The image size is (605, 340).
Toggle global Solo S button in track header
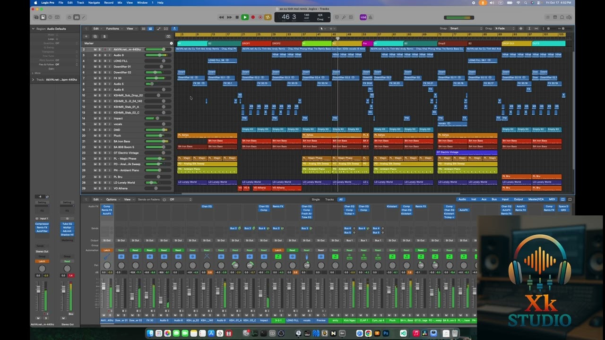pyautogui.click(x=104, y=36)
